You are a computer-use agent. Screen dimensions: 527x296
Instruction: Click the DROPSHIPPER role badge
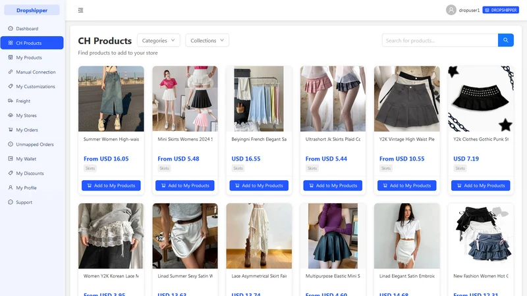(x=501, y=10)
